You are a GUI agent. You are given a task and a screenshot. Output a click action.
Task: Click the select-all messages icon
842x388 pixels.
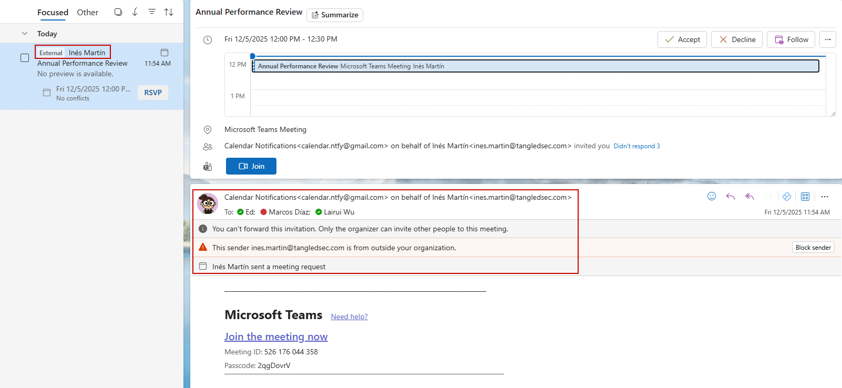[x=118, y=12]
